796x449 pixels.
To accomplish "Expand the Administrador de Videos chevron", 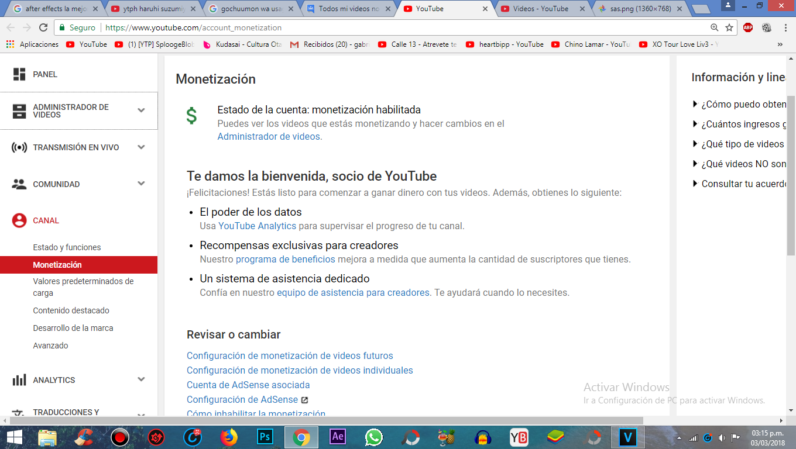I will click(x=141, y=110).
